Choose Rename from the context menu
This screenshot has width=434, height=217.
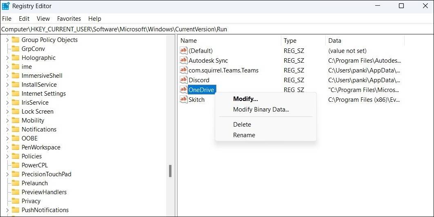pos(244,135)
